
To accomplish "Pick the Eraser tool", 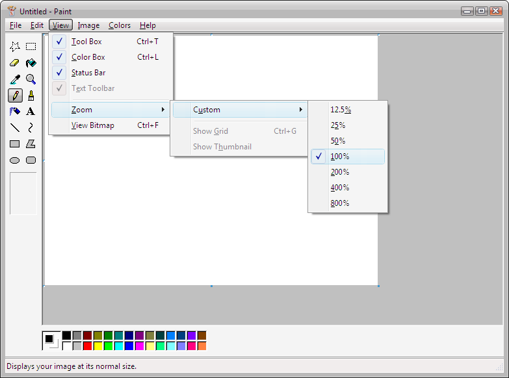I will (x=14, y=62).
